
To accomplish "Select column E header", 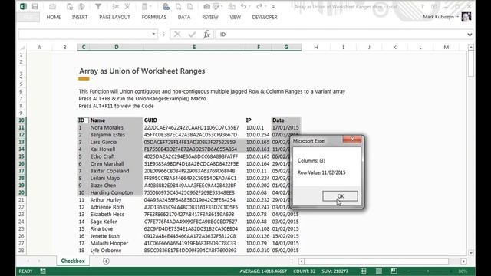I will pos(194,47).
